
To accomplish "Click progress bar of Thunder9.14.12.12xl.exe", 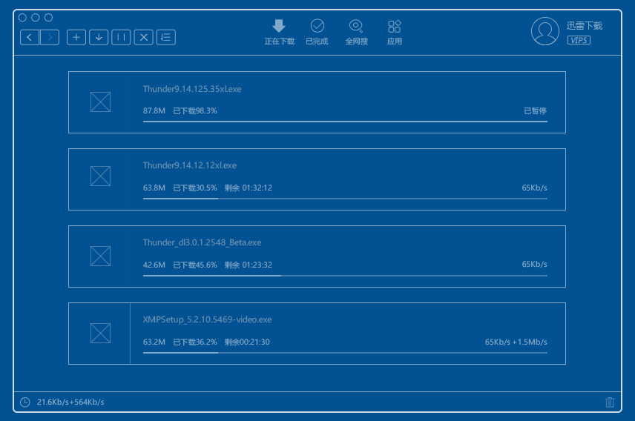I will pos(345,199).
